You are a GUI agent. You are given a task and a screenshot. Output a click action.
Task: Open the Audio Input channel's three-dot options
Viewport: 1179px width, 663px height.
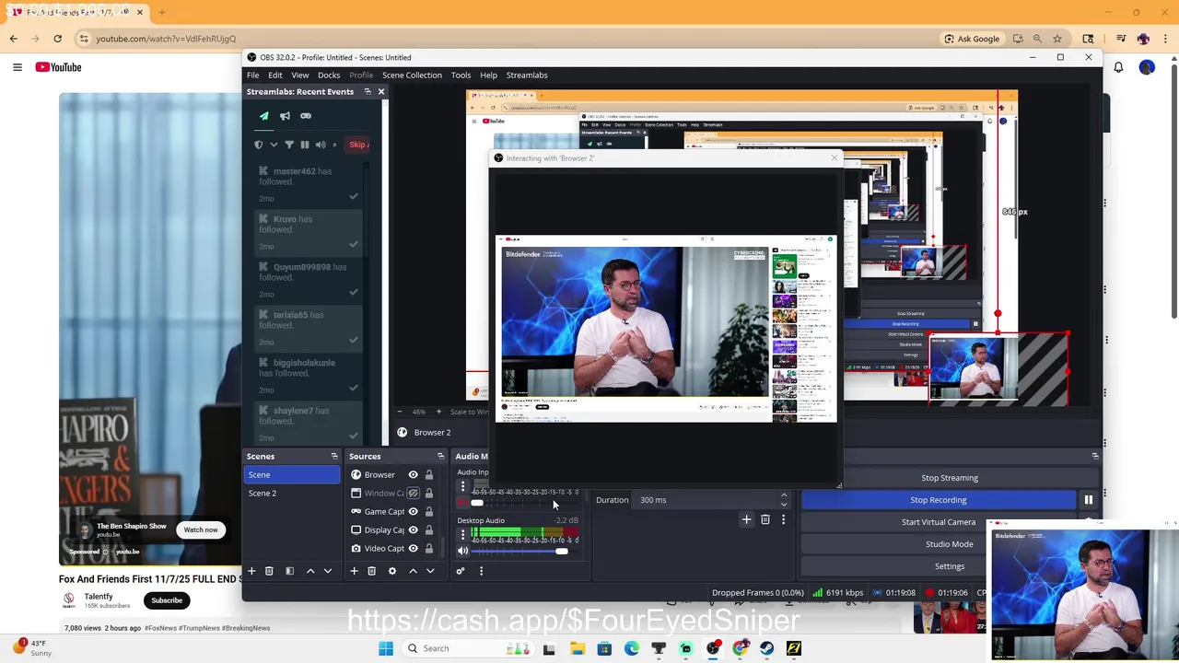point(462,487)
